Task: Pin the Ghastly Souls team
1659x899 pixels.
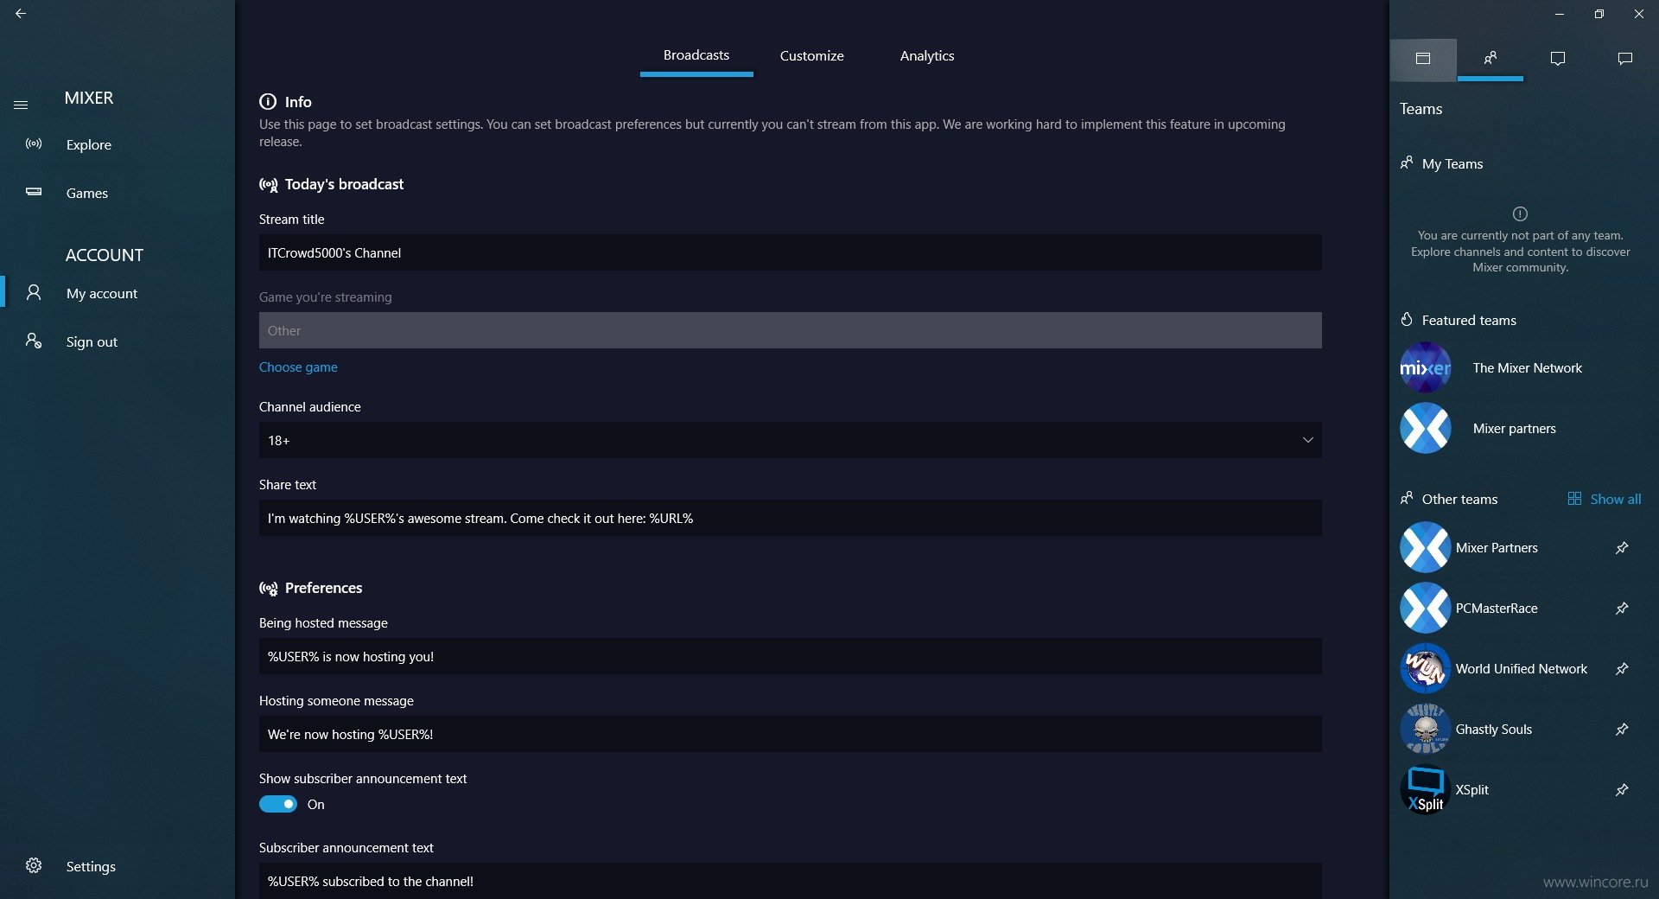Action: click(1622, 729)
